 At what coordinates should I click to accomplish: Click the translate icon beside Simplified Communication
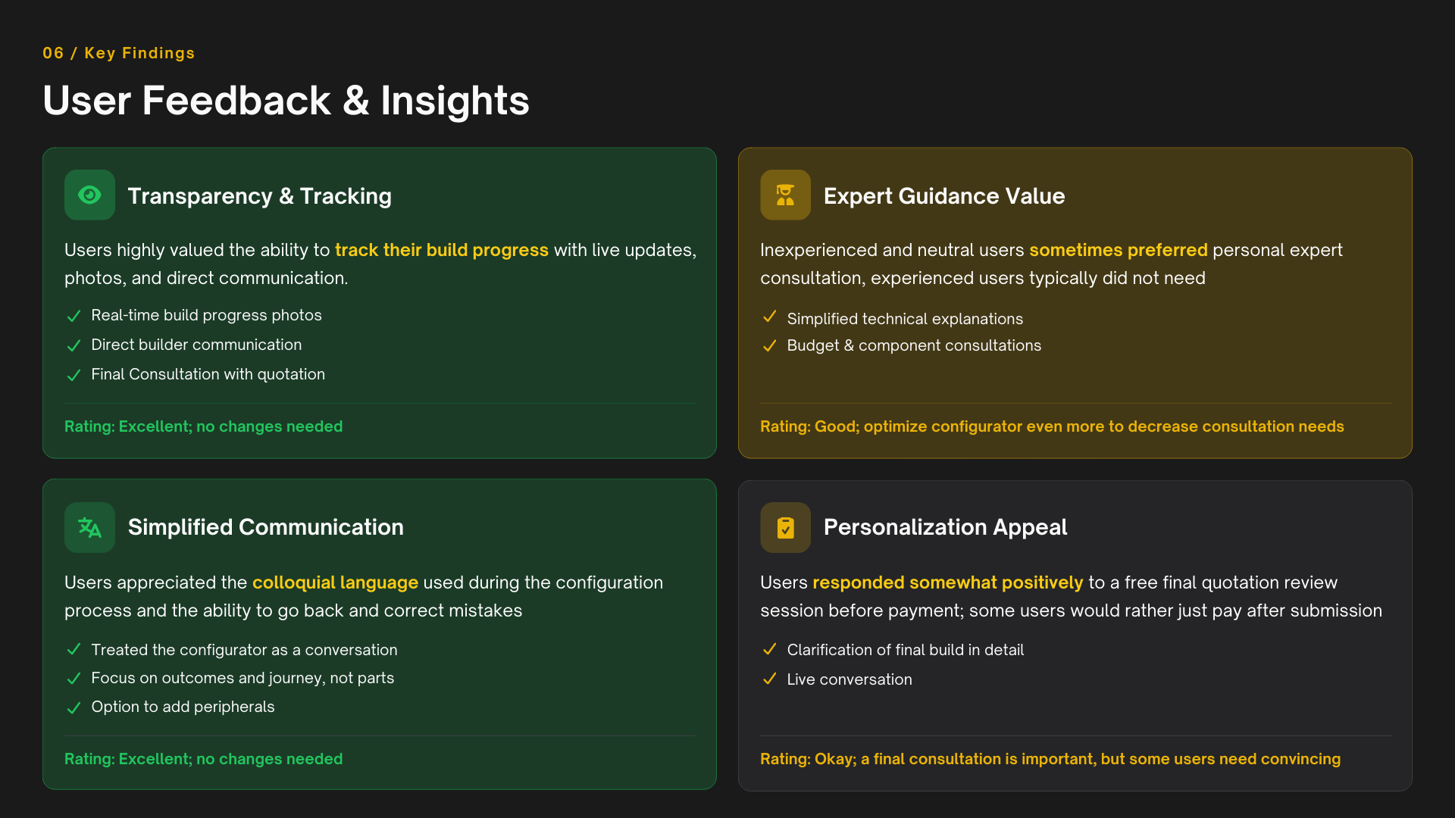tap(89, 528)
